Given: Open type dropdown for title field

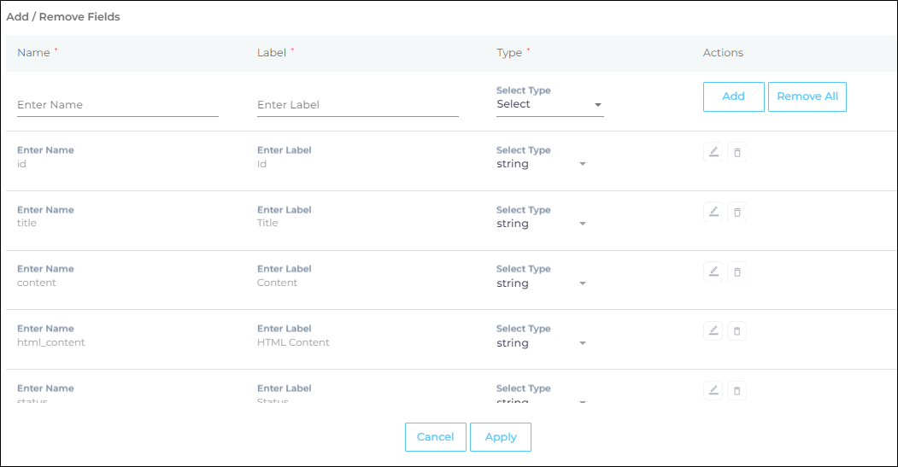Looking at the screenshot, I should [x=541, y=224].
